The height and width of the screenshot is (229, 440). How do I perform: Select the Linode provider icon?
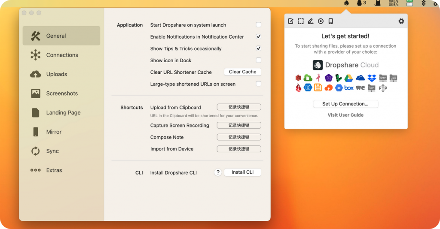pyautogui.click(x=339, y=78)
